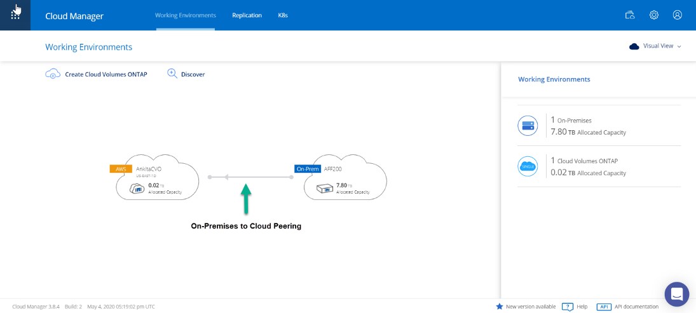Switch to the Replication tab
Image resolution: width=696 pixels, height=313 pixels.
pos(247,15)
